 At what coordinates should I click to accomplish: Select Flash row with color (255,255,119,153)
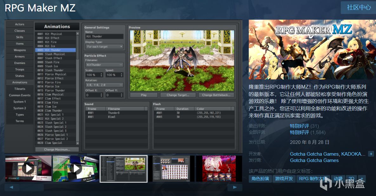click(x=194, y=117)
